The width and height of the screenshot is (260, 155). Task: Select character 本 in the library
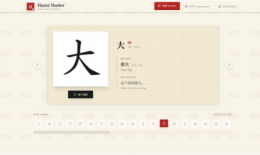click(91, 124)
